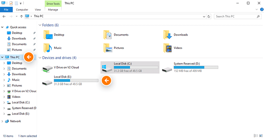Expand the ribbon with the chevron
This screenshot has width=264, height=138.
pyautogui.click(x=257, y=9)
